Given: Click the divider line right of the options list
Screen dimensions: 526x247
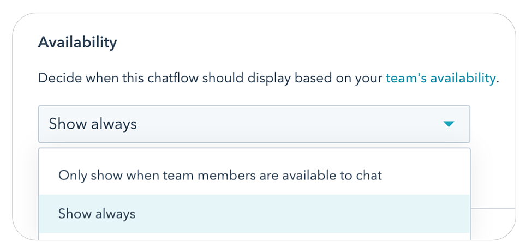Looking at the screenshot, I should click(x=493, y=208).
